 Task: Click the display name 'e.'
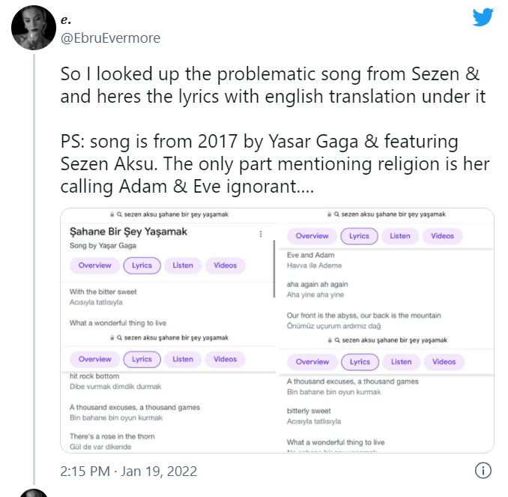tap(66, 20)
